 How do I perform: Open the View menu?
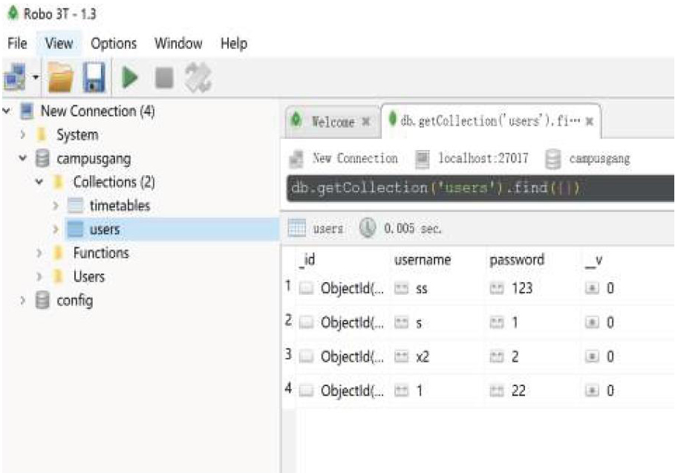click(x=59, y=43)
